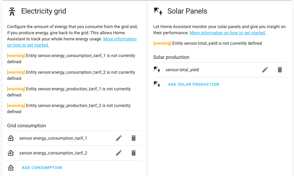Edit sensor.energy_consumption_tarif_1 entry

pyautogui.click(x=119, y=138)
